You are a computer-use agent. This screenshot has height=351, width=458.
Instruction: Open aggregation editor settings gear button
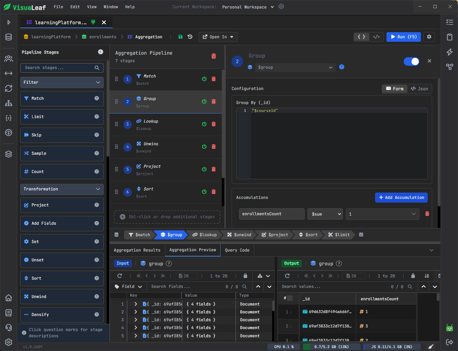[x=429, y=37]
